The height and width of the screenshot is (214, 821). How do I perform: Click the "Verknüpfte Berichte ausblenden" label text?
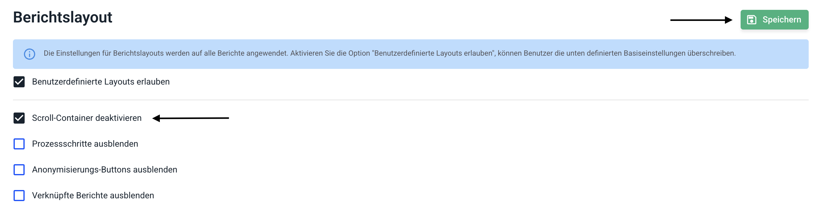93,195
